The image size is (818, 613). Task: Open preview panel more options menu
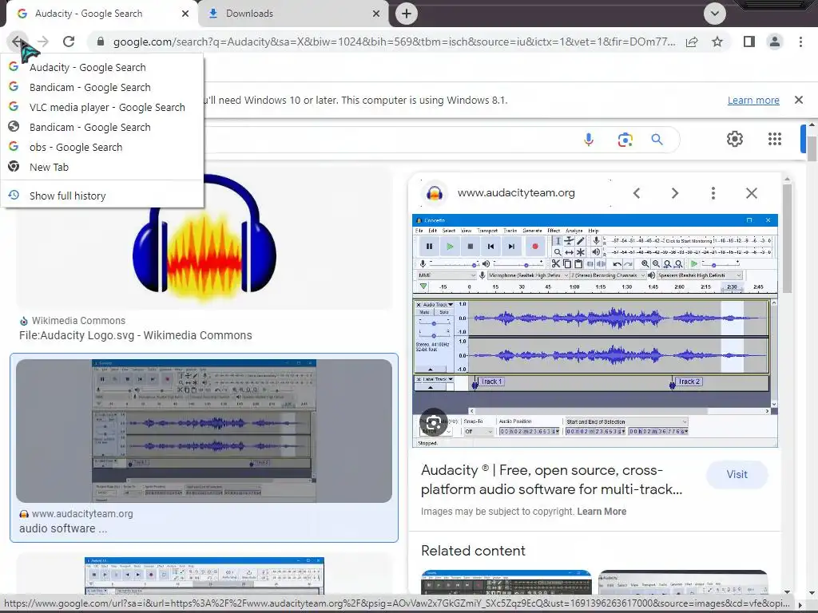[x=713, y=193]
